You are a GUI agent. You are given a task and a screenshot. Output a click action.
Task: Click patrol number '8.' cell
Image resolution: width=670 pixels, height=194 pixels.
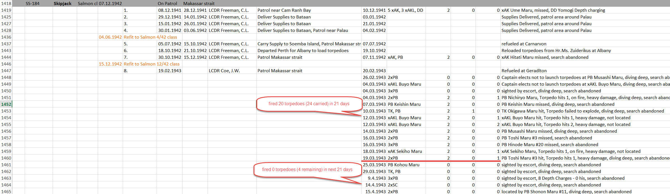point(126,71)
